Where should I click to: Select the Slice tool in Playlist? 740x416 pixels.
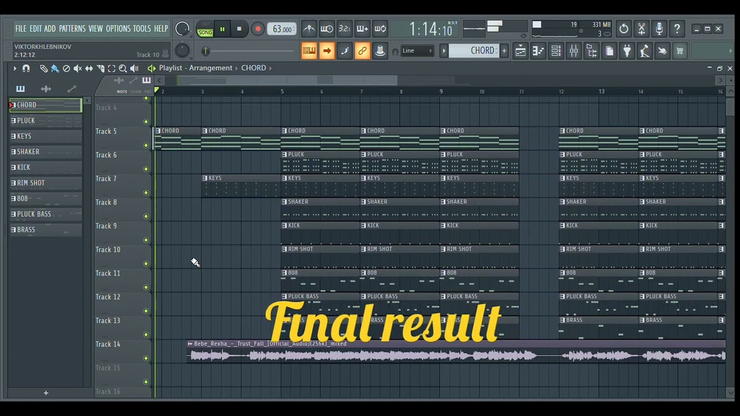pos(101,68)
